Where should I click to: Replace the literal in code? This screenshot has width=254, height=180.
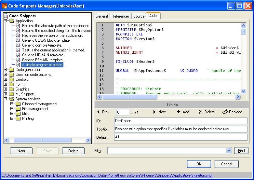click(x=232, y=112)
